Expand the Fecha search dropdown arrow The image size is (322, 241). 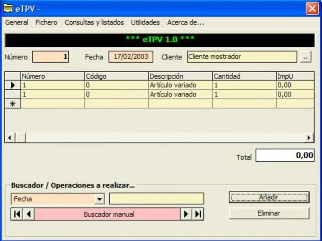(x=99, y=199)
